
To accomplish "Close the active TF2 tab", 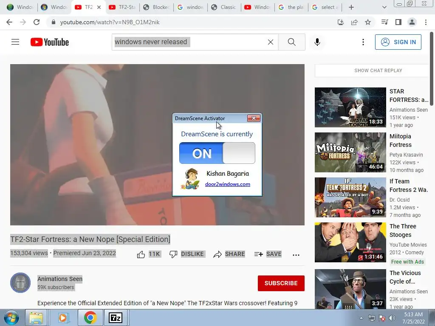I will point(99,7).
